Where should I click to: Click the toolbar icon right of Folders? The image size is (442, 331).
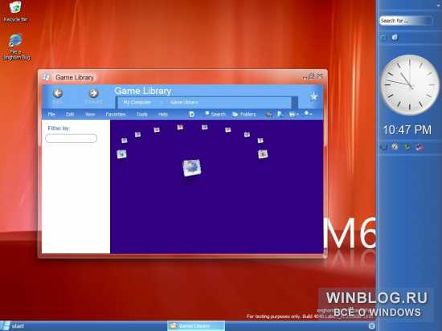269,114
